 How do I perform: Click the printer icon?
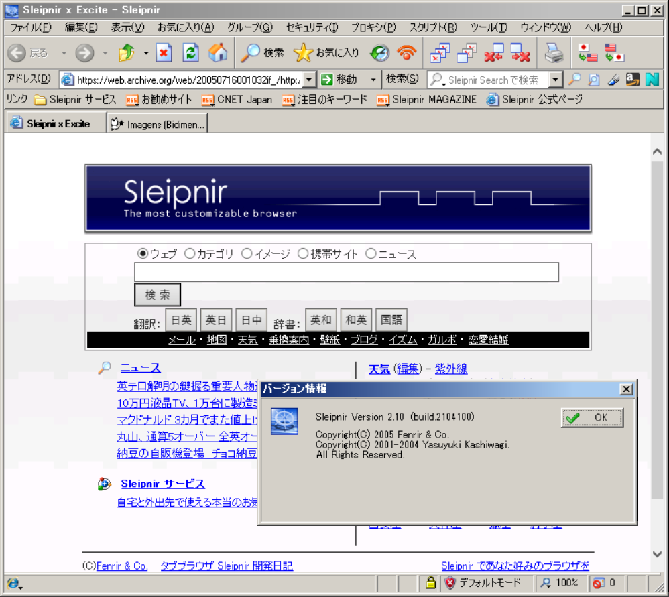click(x=554, y=53)
